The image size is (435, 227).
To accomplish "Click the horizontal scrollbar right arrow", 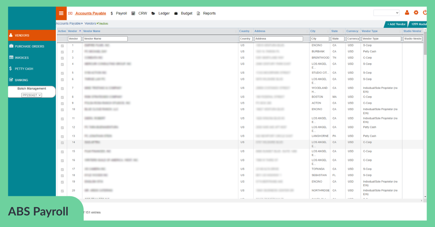I will (x=421, y=201).
